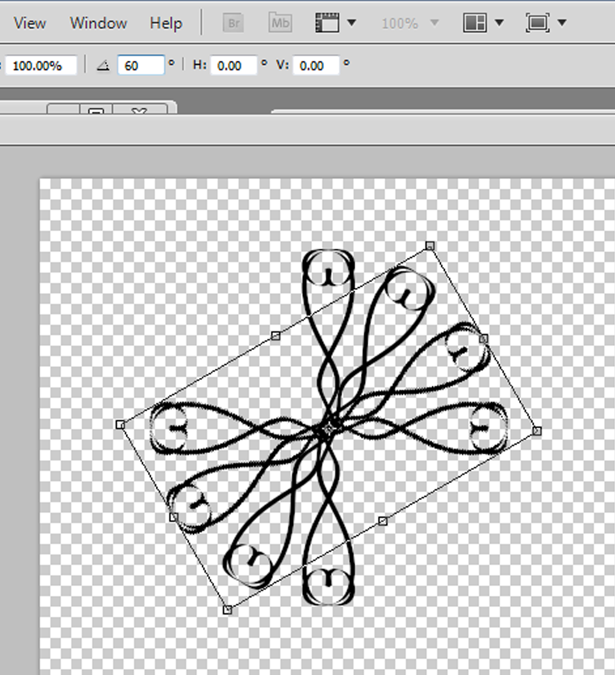Open the Screen Mode dropdown arrow
This screenshot has height=675, width=615.
pyautogui.click(x=562, y=22)
